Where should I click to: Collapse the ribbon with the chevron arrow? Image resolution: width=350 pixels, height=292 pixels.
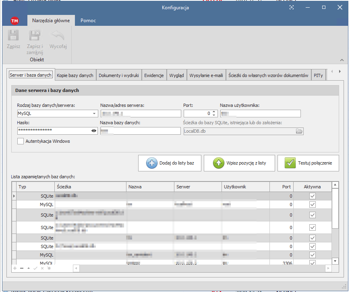pos(342,60)
